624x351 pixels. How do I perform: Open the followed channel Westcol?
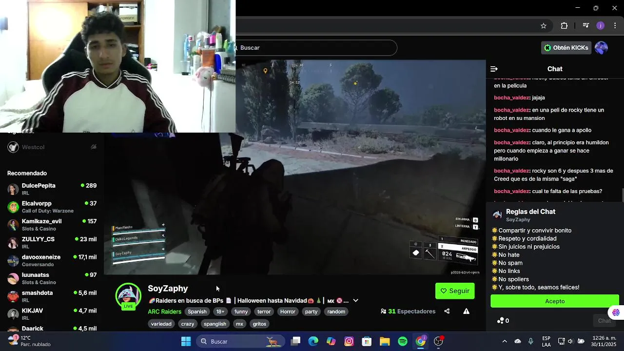pyautogui.click(x=52, y=147)
